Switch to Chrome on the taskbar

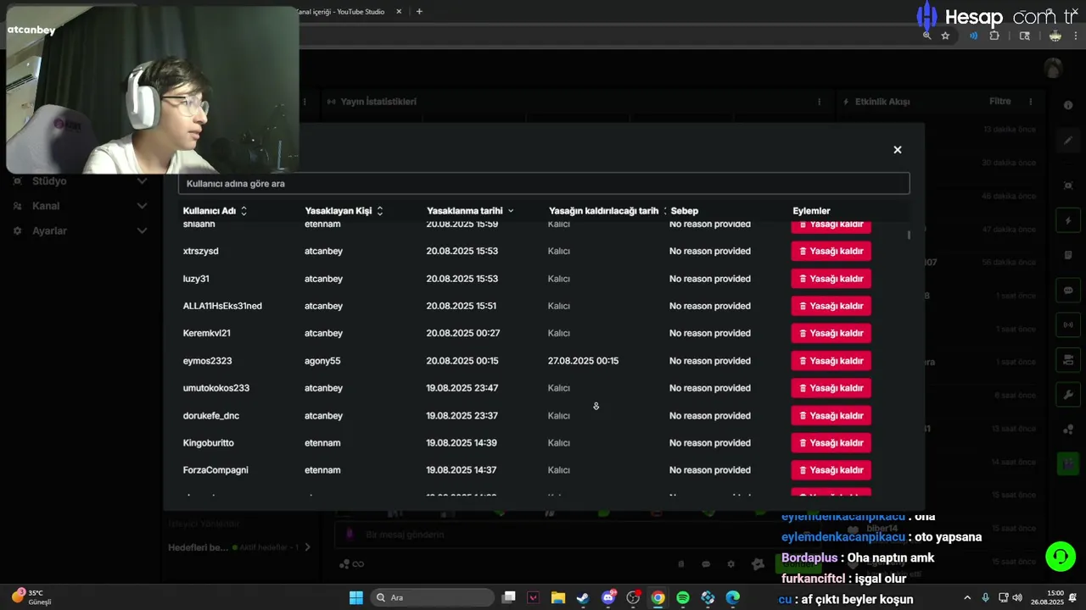658,597
